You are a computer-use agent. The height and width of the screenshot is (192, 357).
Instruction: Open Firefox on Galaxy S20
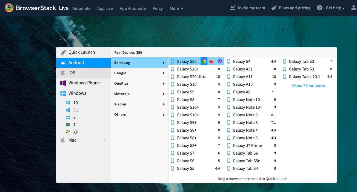(x=212, y=61)
